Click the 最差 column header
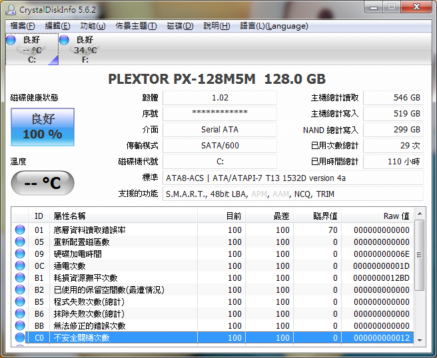The image size is (437, 358). (270, 216)
